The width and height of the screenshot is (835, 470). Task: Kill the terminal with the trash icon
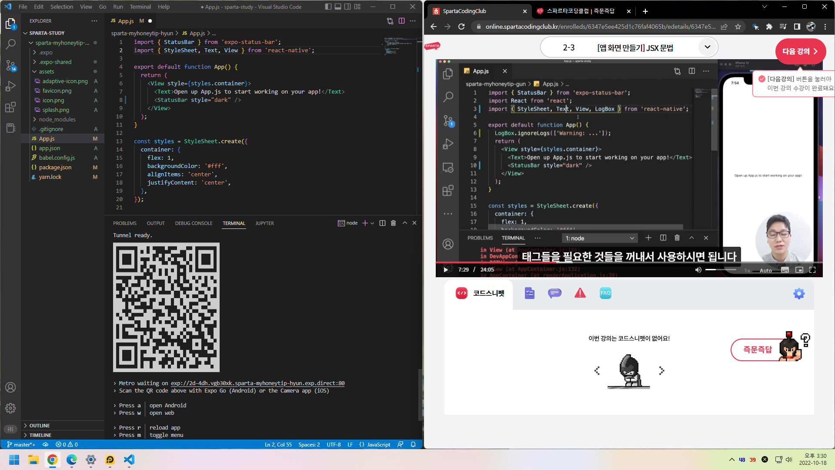coord(393,223)
